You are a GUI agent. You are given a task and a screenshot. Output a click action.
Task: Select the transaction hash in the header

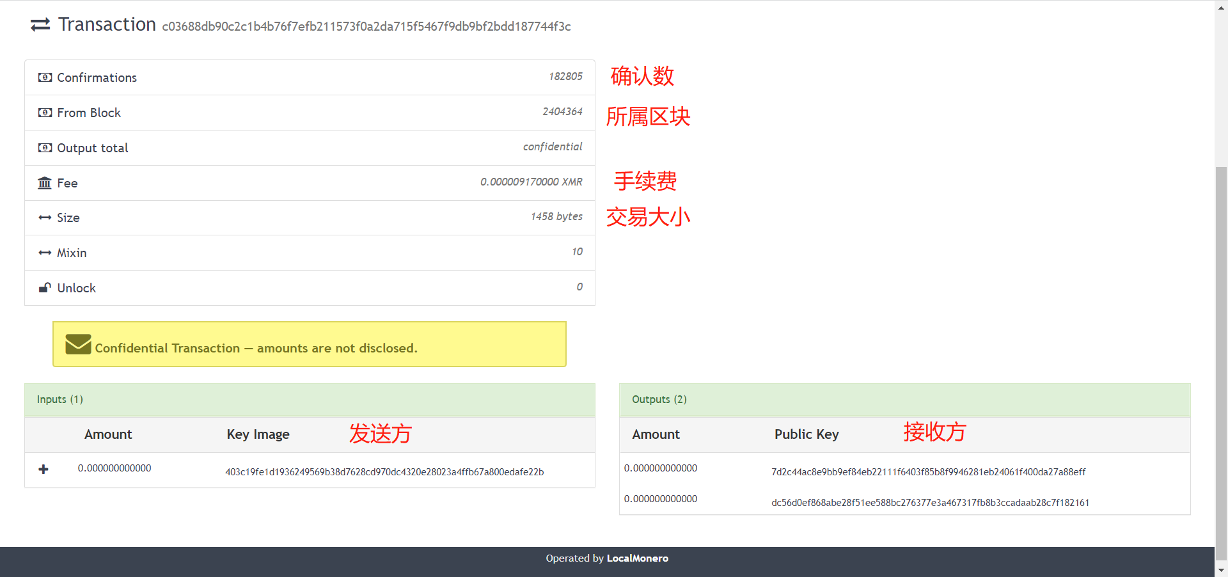pos(366,26)
